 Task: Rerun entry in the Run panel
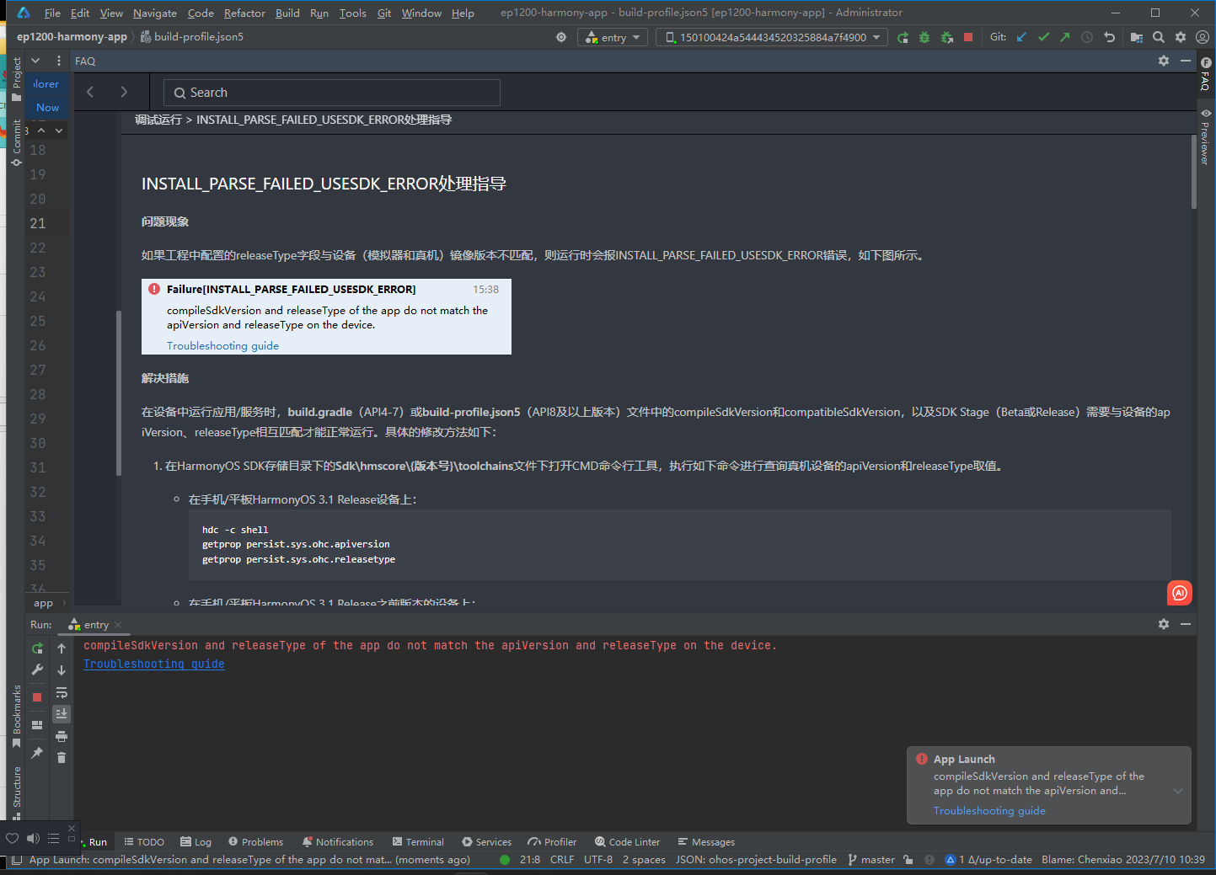pyautogui.click(x=37, y=648)
